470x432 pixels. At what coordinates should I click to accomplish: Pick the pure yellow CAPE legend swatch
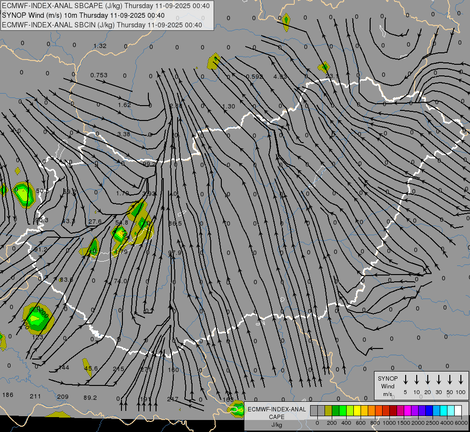click(357, 411)
